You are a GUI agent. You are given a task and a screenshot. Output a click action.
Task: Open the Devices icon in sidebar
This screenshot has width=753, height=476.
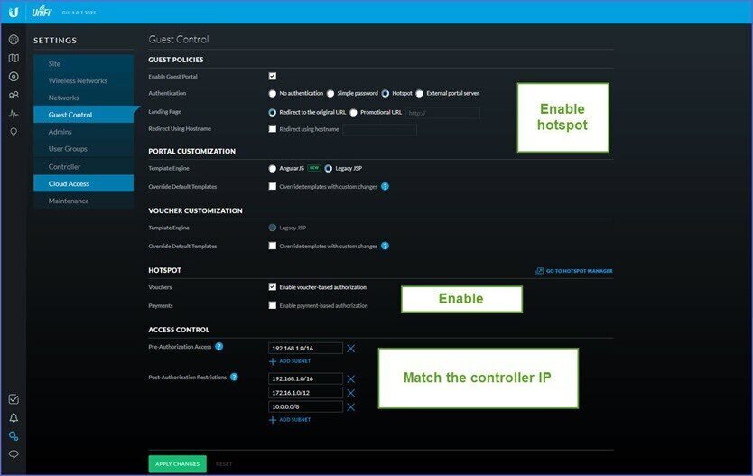[14, 77]
